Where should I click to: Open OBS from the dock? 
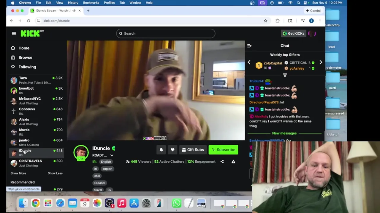pyautogui.click(x=109, y=203)
